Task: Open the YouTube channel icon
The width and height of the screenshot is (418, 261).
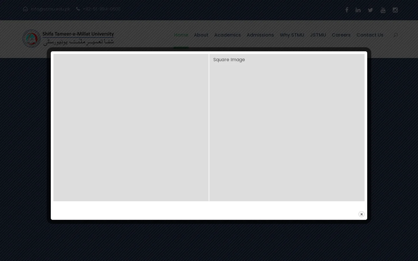Action: (383, 10)
